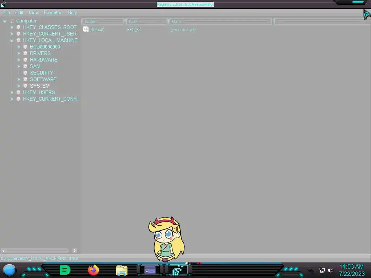Click the HKEY_CURRENT_USER key icon

18,34
